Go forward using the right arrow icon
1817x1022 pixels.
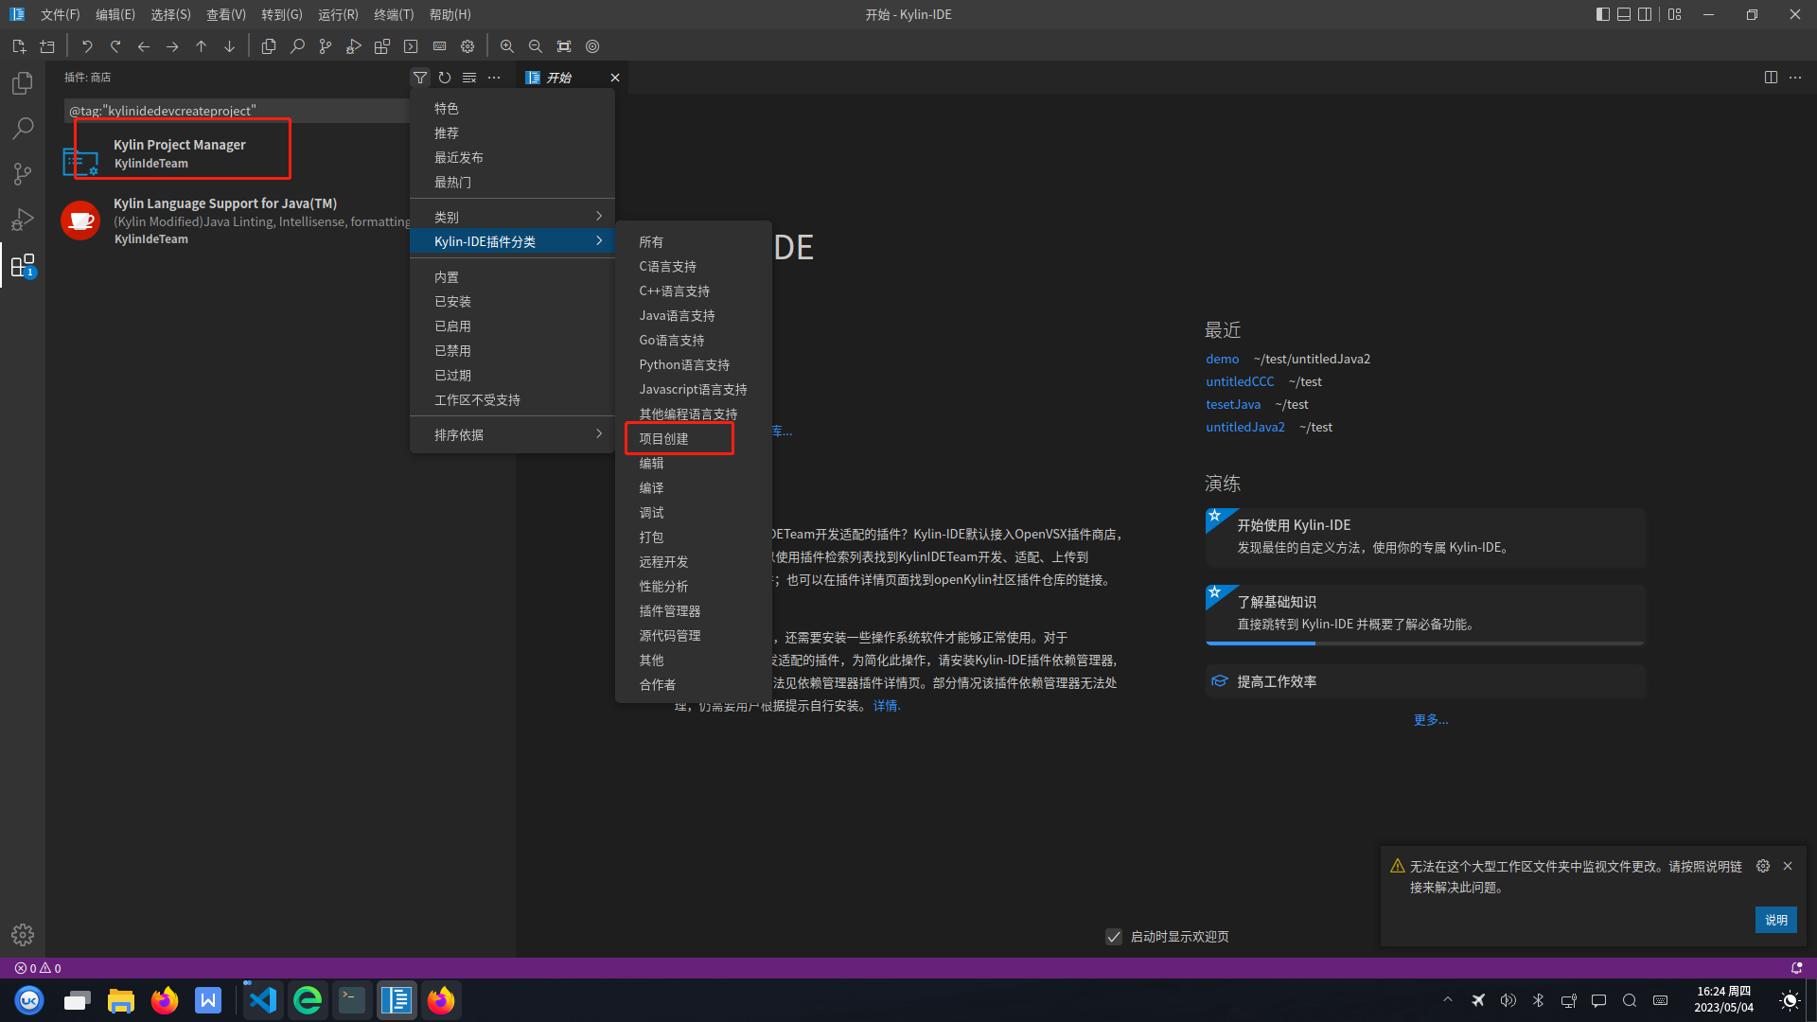click(x=172, y=46)
